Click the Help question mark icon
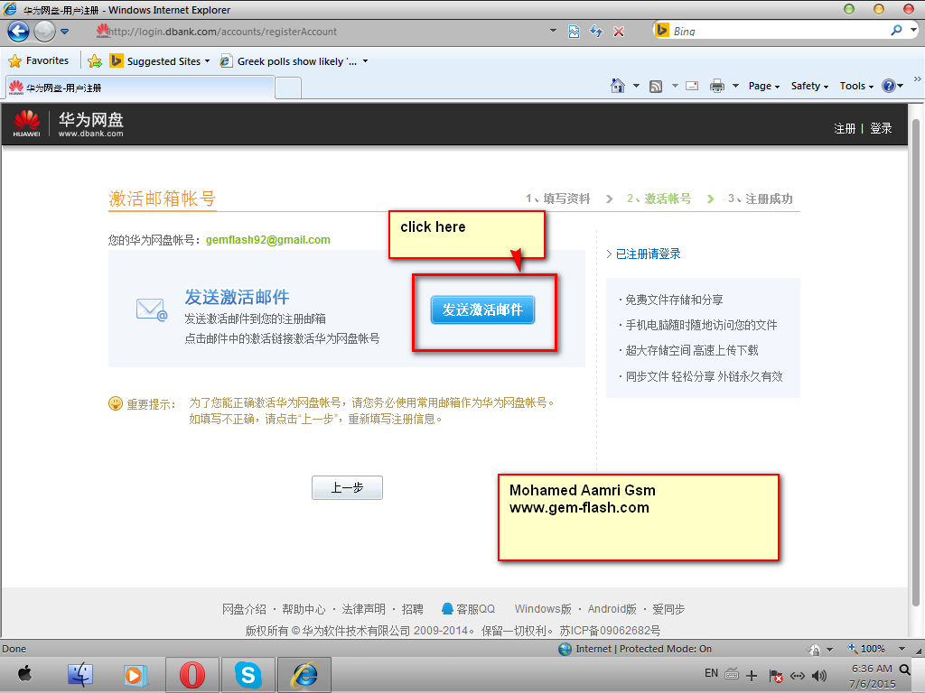The image size is (925, 693). [889, 86]
